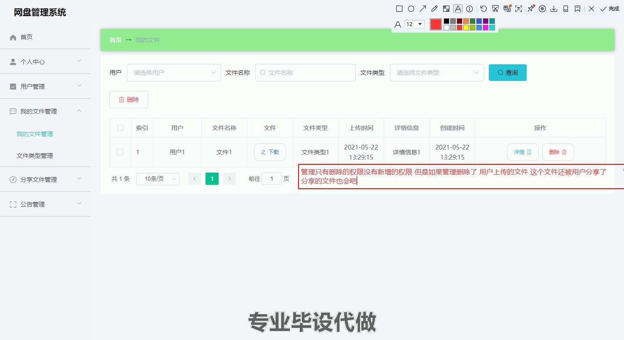The image size is (624, 340).
Task: Click the text recognition OCR icon
Action: click(519, 9)
